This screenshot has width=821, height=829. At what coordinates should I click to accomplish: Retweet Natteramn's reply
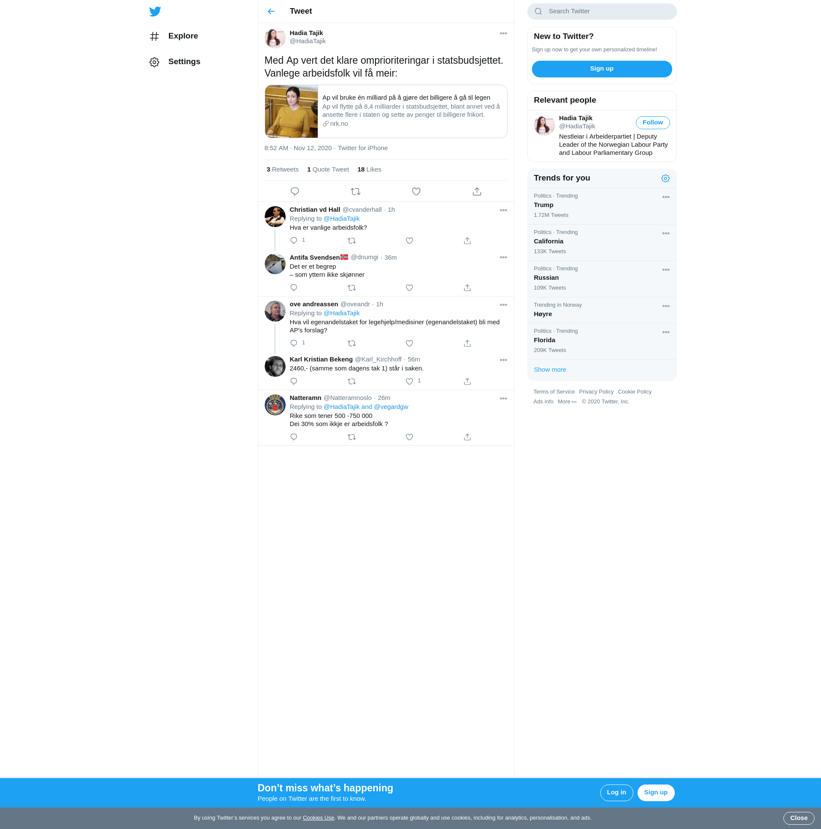352,437
